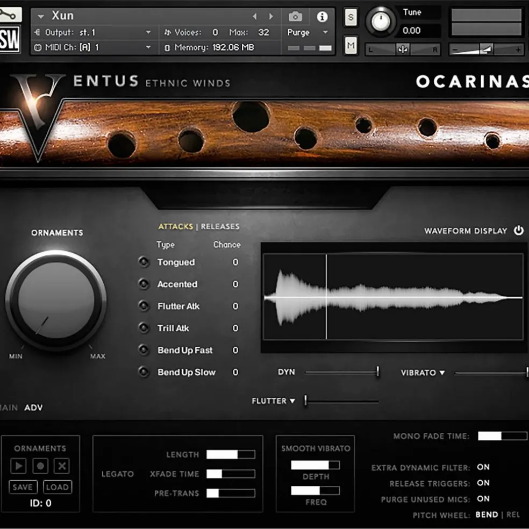The height and width of the screenshot is (529, 529).
Task: Adjust the Legato Pre-Trans bar
Action: [x=231, y=493]
